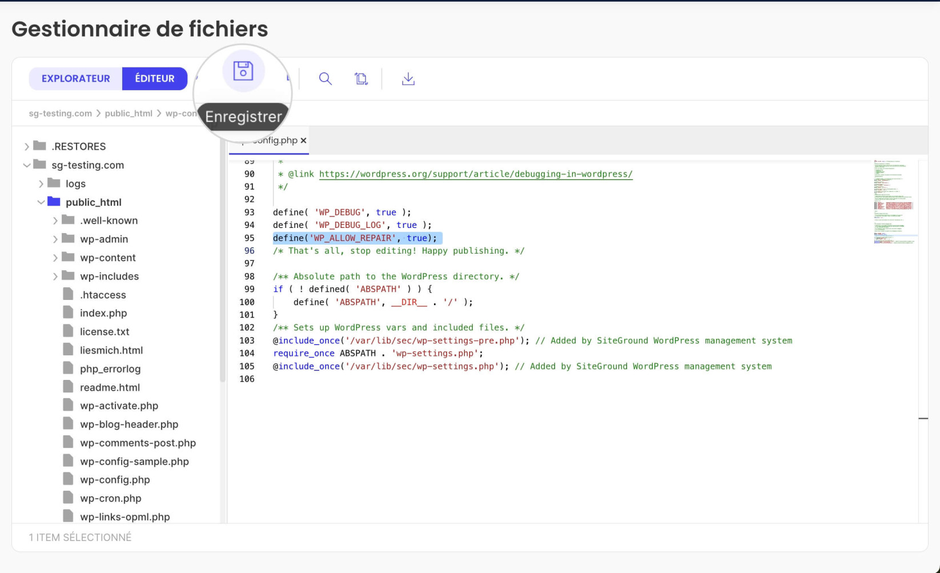Select the ÉDITEUR tab button

point(155,79)
